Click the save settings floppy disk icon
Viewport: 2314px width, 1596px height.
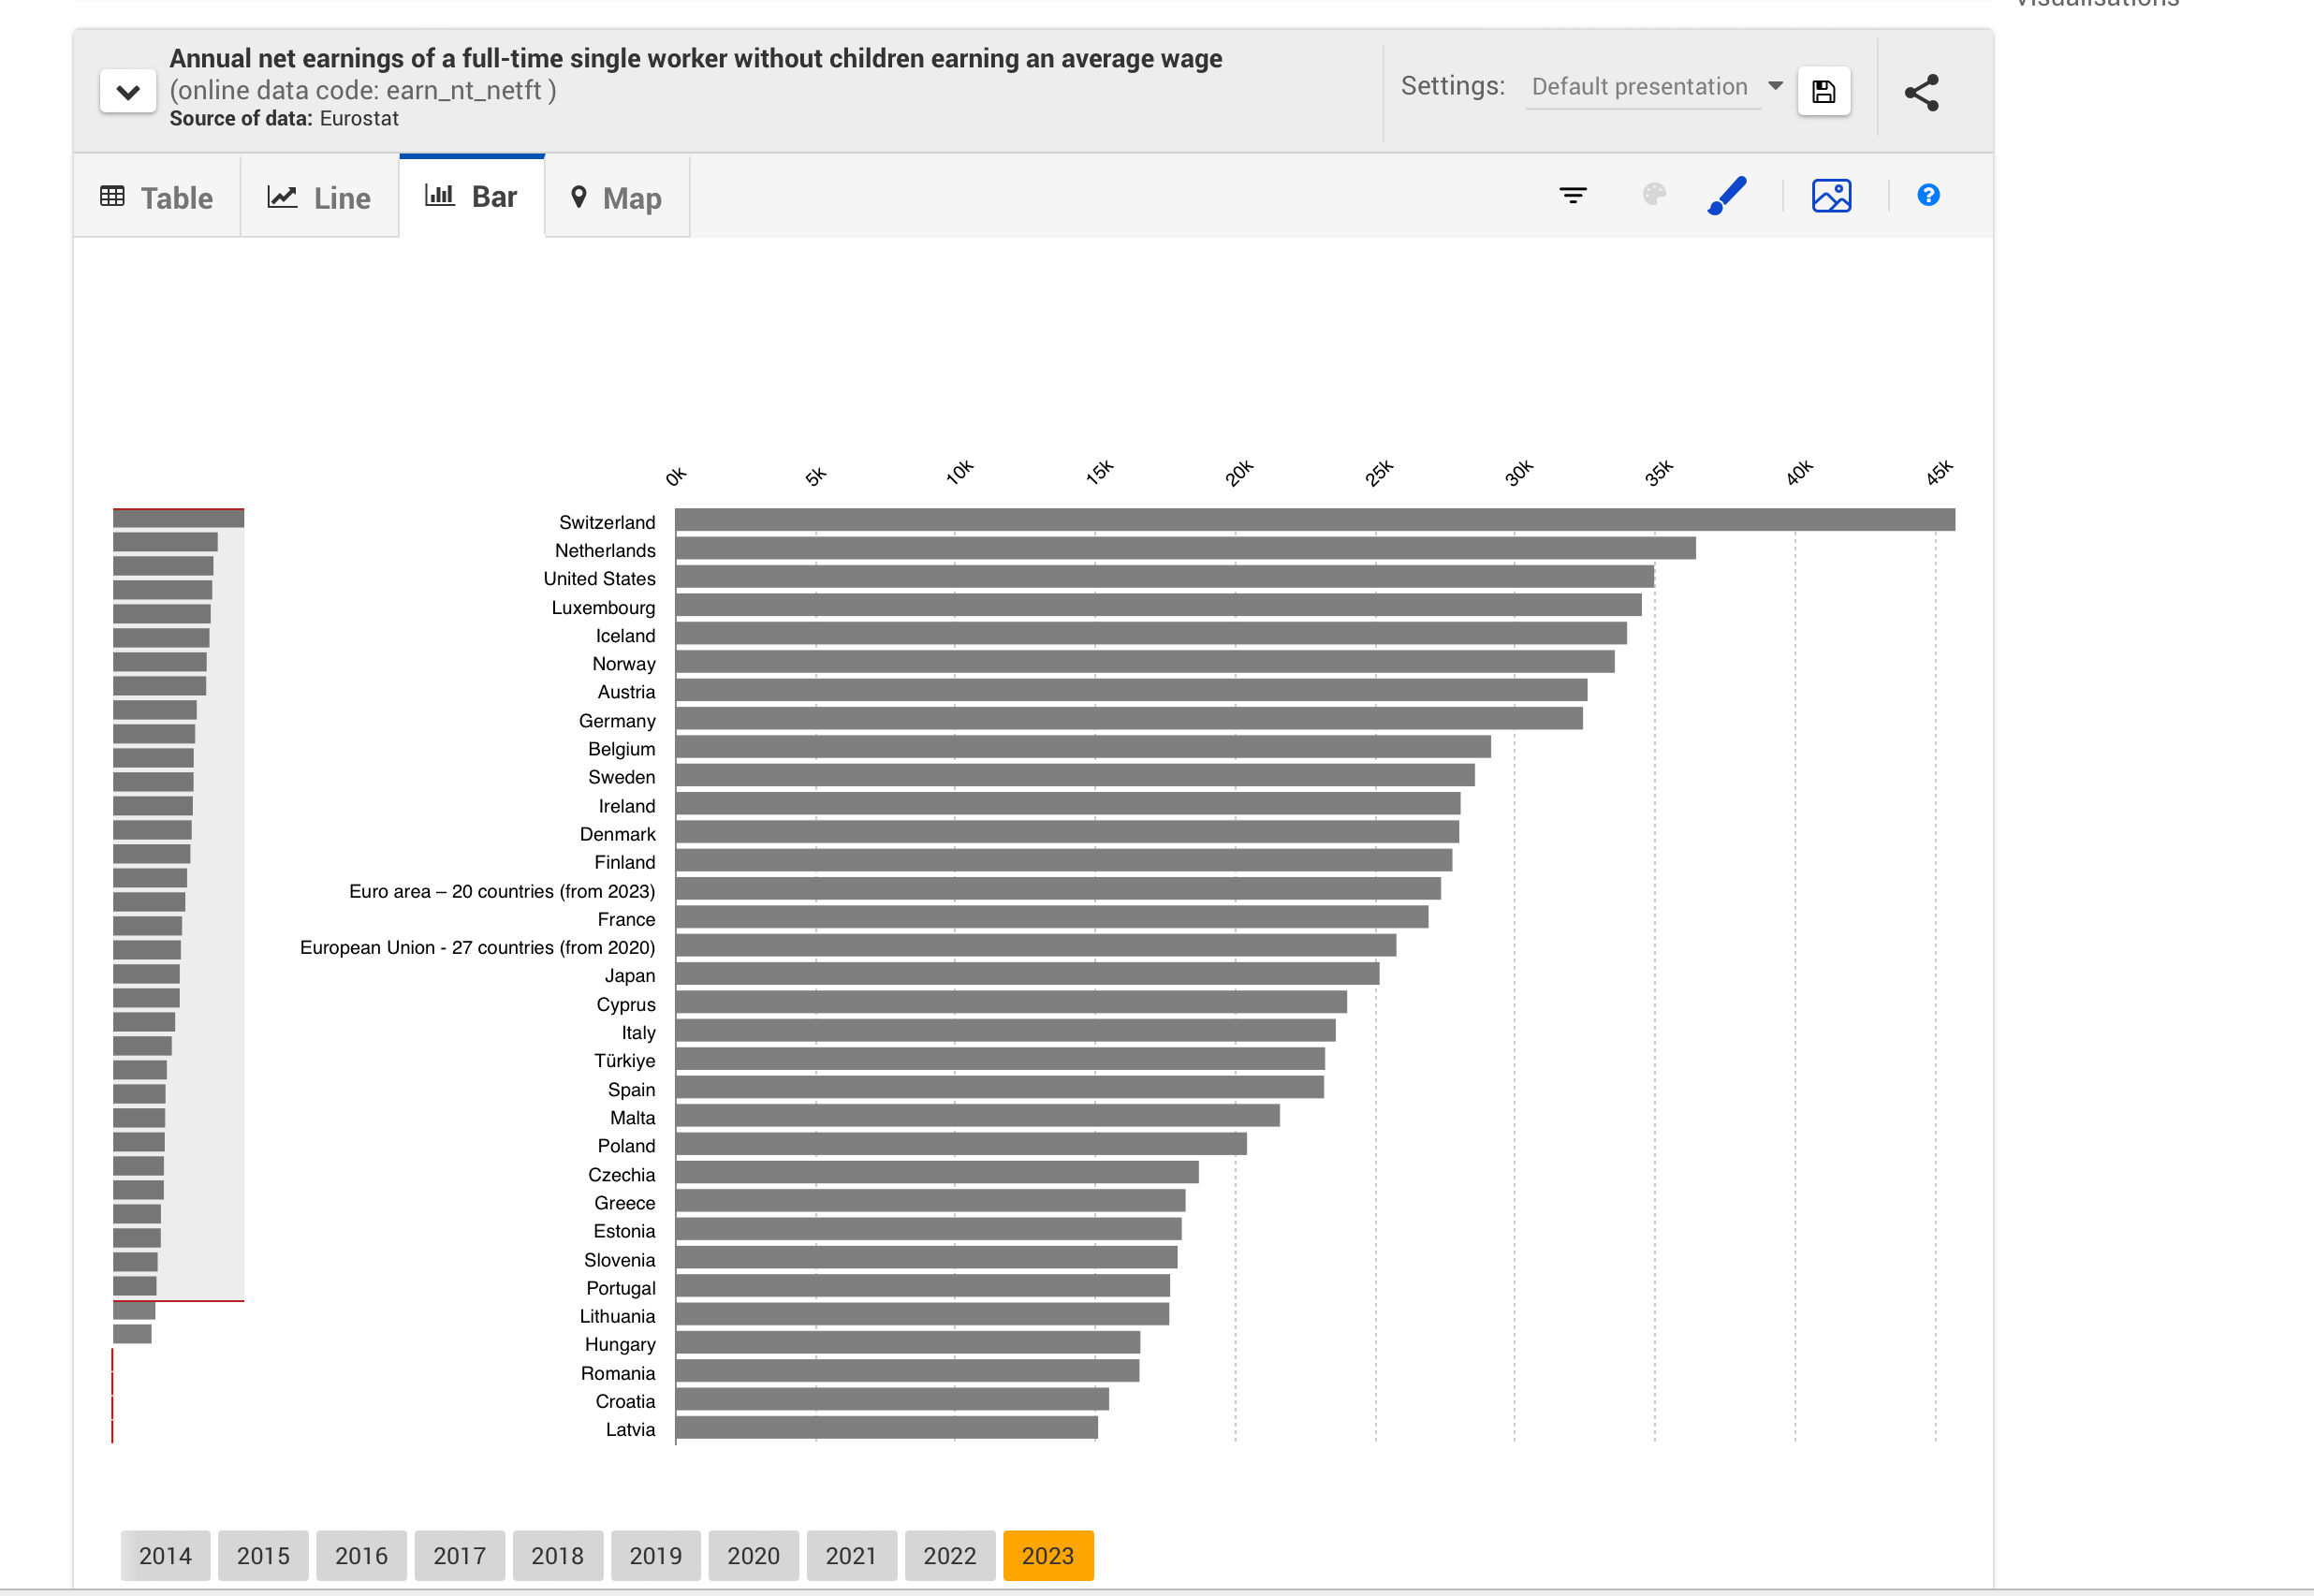coord(1823,92)
